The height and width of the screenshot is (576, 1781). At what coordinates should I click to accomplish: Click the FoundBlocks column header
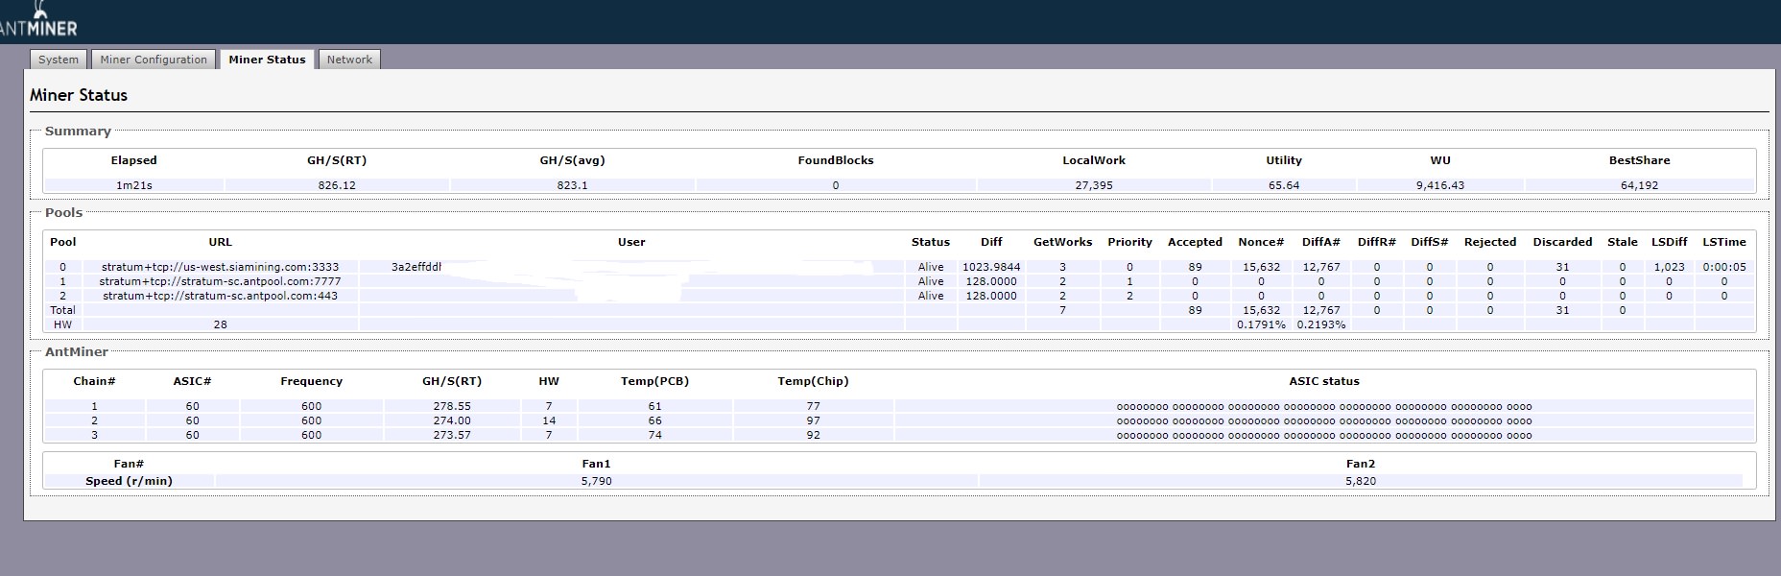[836, 160]
